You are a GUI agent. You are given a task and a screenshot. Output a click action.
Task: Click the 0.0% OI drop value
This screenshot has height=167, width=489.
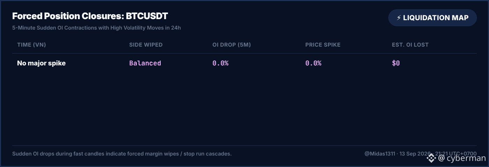[220, 63]
